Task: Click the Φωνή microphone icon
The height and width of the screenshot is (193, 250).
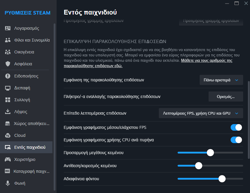Action: (x=8, y=183)
